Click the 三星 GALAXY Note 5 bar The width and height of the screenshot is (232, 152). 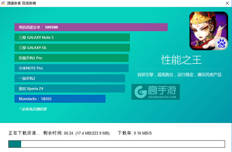click(x=72, y=38)
